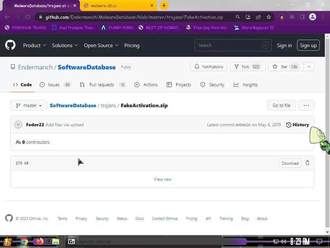Click the install/download page icon in address bar
This screenshot has height=248, width=330.
[248, 17]
